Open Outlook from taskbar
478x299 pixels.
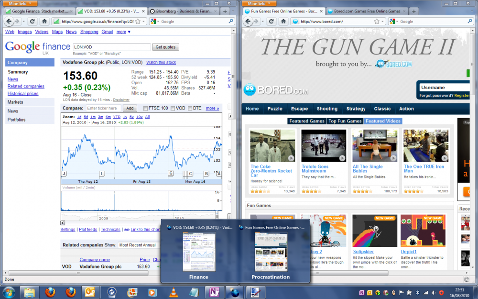coord(90,293)
